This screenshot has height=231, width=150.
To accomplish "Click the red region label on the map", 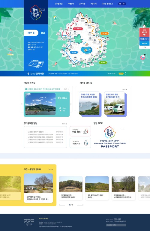I will [x=78, y=29].
